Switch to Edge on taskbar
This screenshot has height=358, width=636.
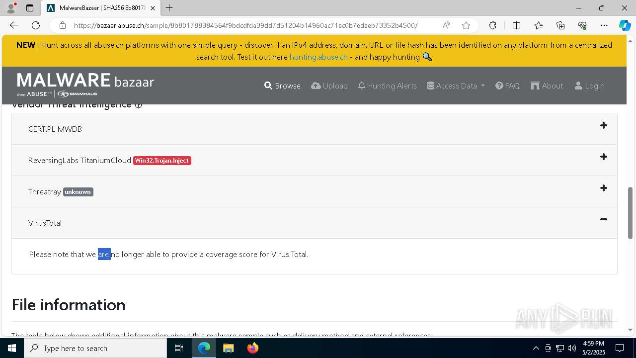click(x=204, y=348)
